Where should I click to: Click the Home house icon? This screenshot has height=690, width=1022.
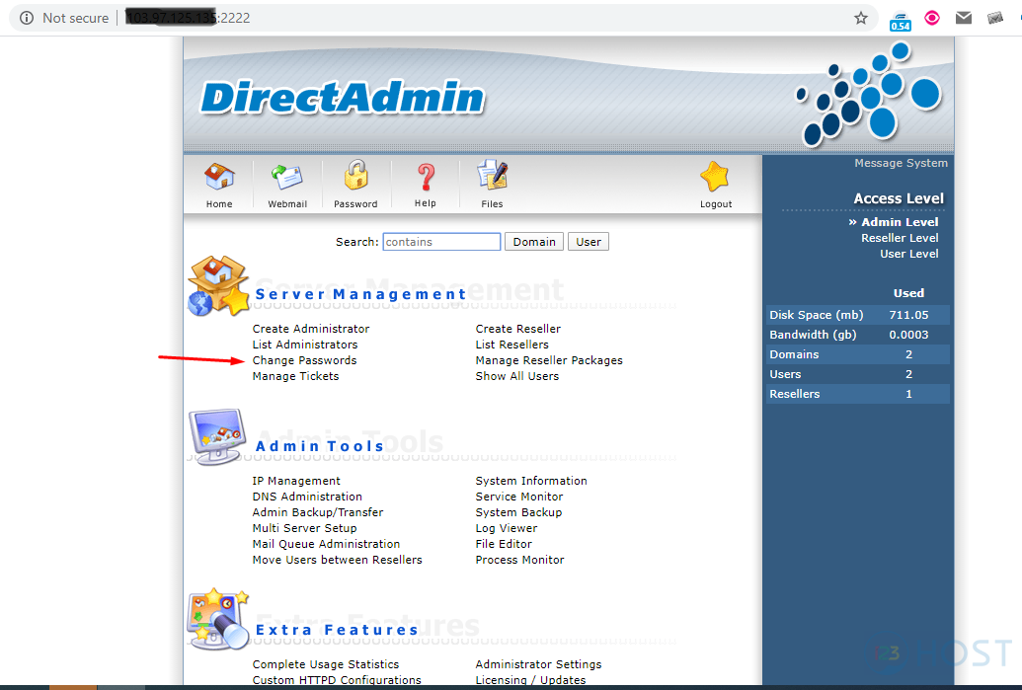pos(219,176)
